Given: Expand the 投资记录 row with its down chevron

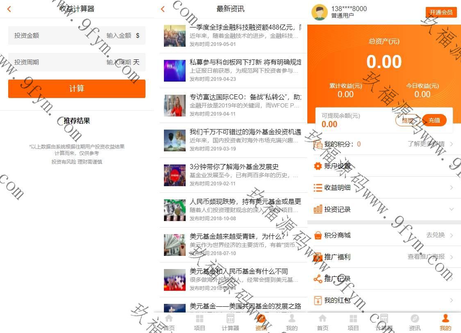Looking at the screenshot, I should [x=451, y=210].
